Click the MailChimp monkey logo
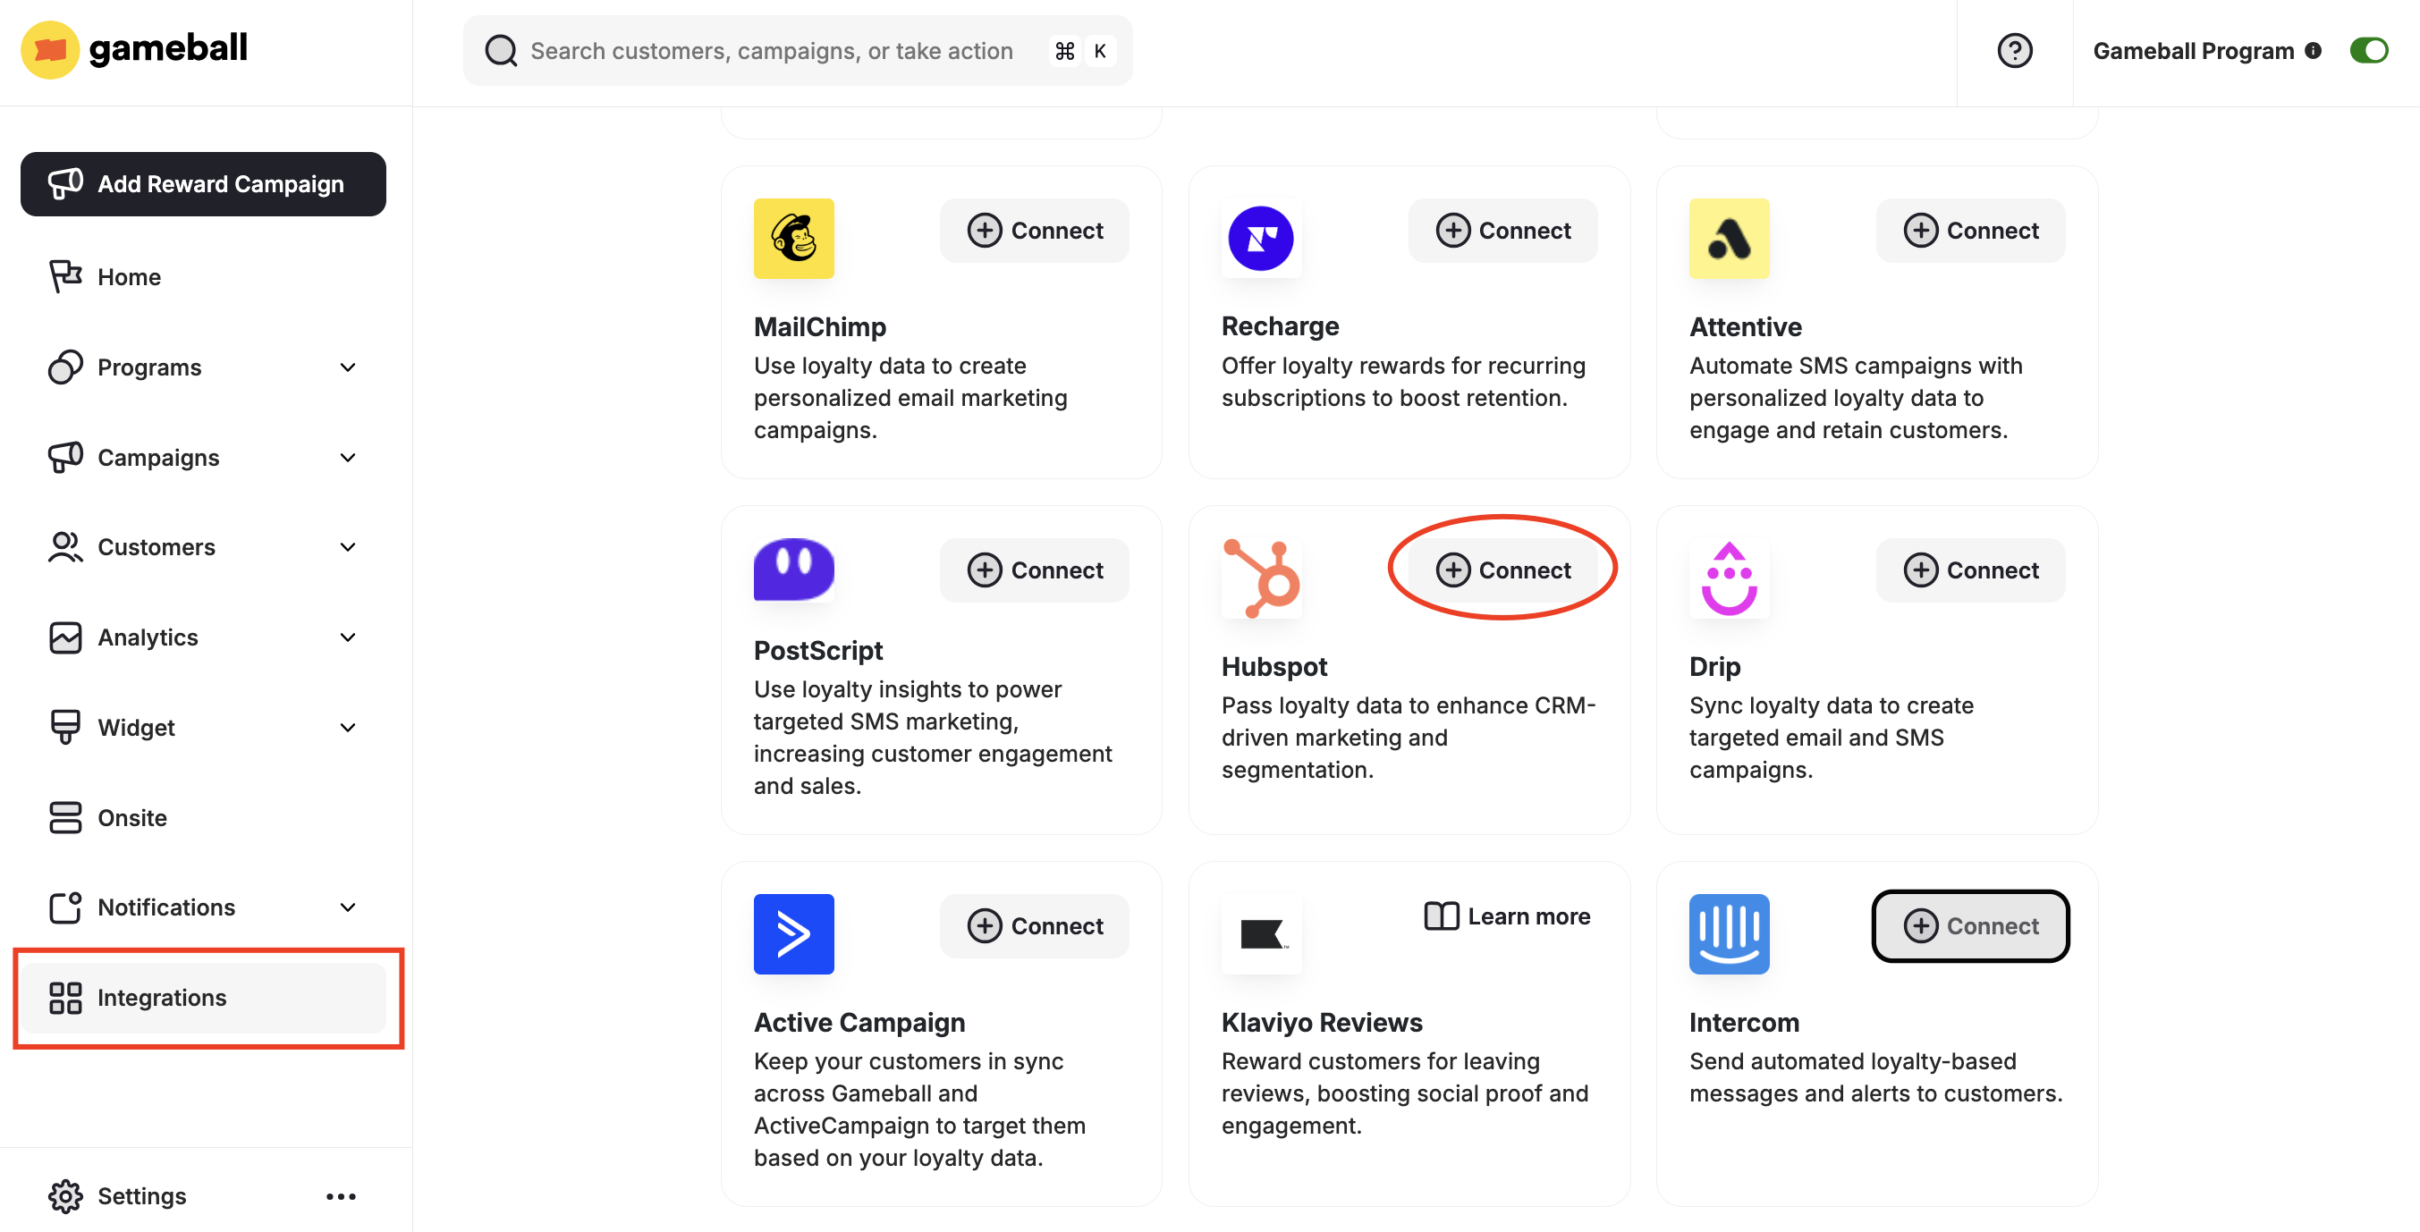 click(793, 239)
